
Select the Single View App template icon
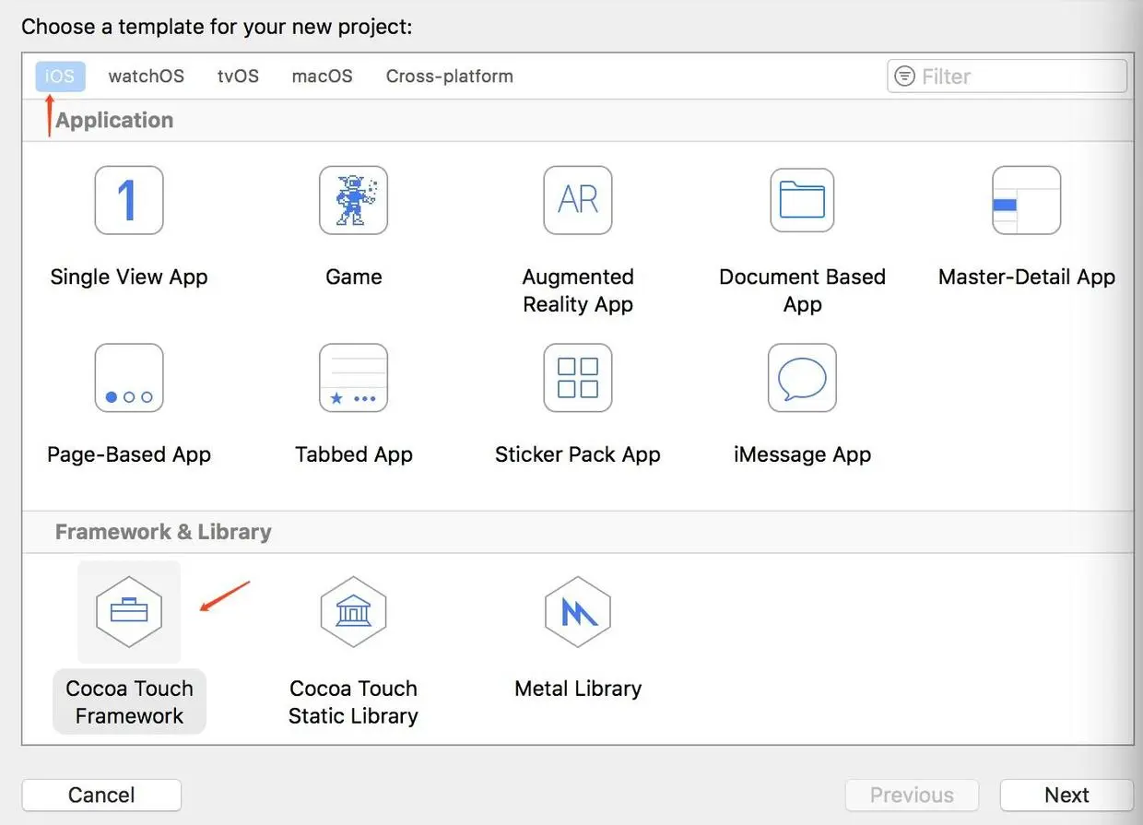click(x=129, y=200)
